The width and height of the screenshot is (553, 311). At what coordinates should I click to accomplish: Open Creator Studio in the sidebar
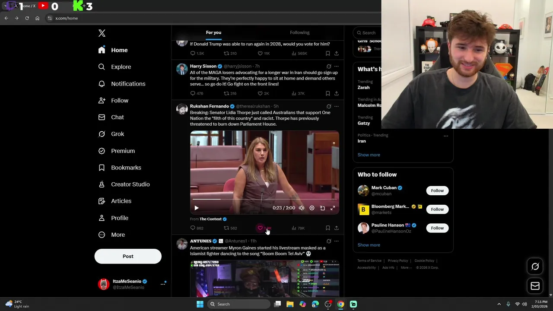pyautogui.click(x=124, y=184)
